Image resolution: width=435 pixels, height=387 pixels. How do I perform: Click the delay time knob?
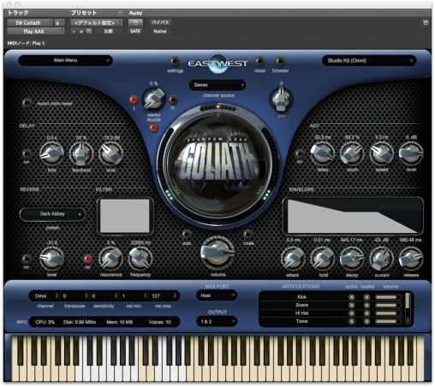coord(52,154)
